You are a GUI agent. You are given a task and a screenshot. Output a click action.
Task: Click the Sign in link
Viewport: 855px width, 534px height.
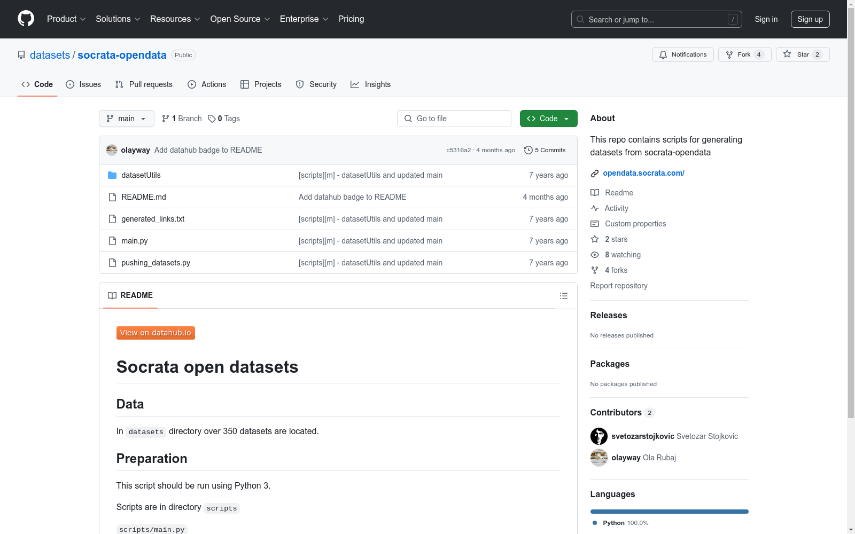766,19
